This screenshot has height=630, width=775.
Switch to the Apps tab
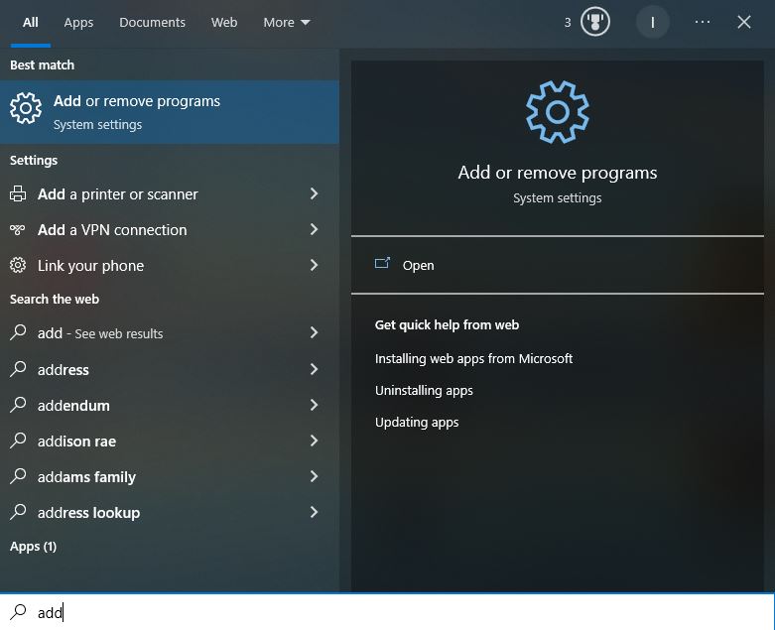78,22
